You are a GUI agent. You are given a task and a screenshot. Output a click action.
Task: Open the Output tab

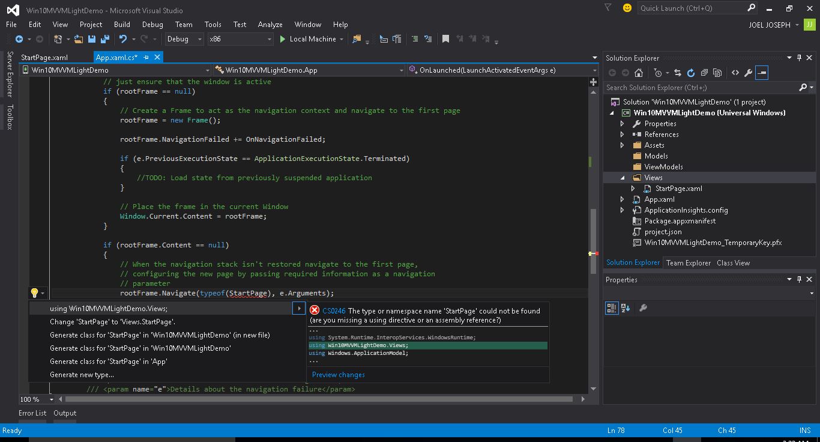tap(65, 413)
